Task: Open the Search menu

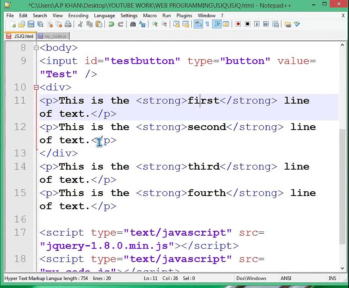Action: point(40,15)
